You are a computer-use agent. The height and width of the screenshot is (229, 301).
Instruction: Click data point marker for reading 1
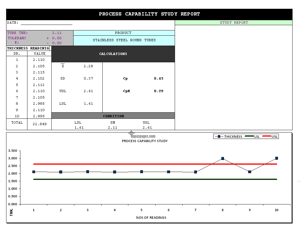tap(34, 172)
